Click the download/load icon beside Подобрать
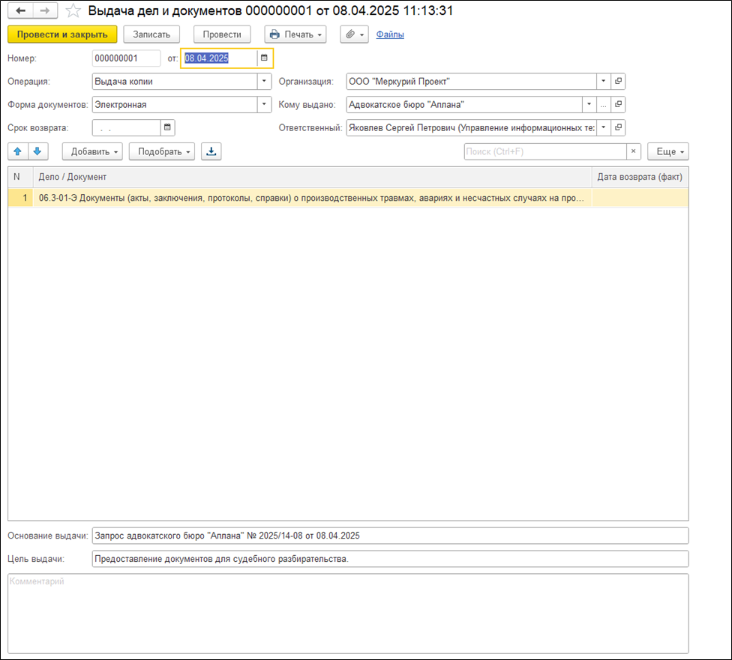 [211, 151]
